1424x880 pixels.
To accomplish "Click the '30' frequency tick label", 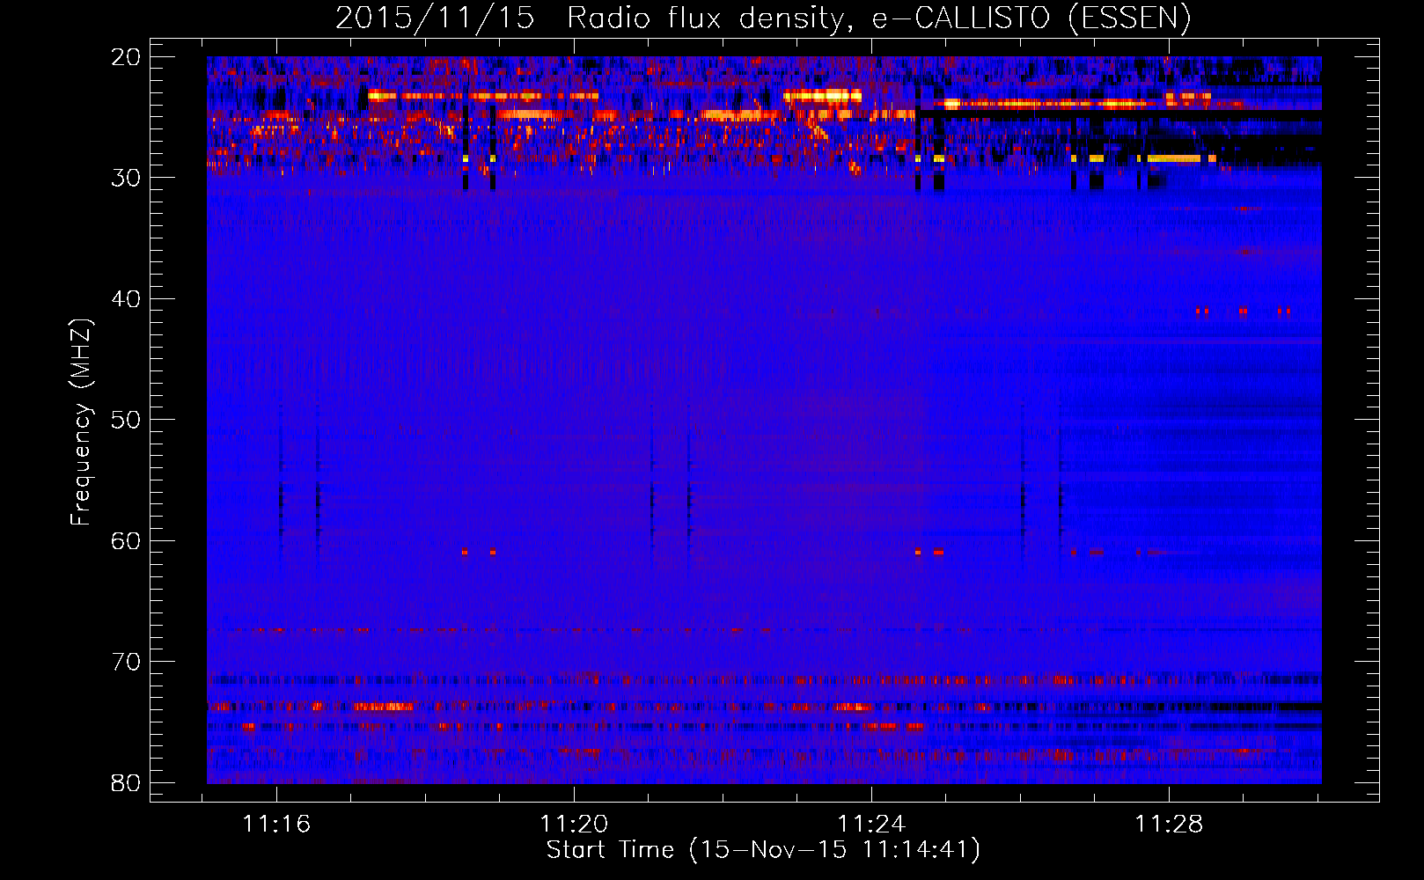I will [x=127, y=178].
